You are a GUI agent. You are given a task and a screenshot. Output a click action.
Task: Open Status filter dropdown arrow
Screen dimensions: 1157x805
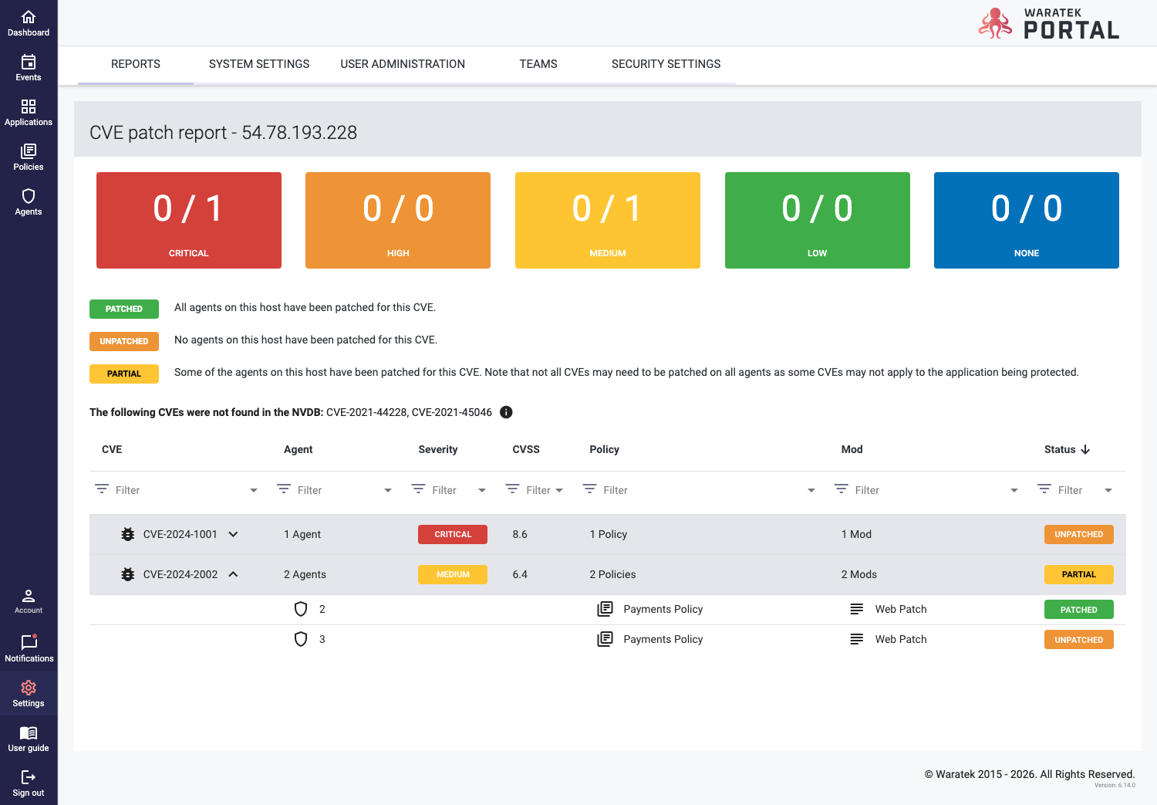click(1108, 490)
